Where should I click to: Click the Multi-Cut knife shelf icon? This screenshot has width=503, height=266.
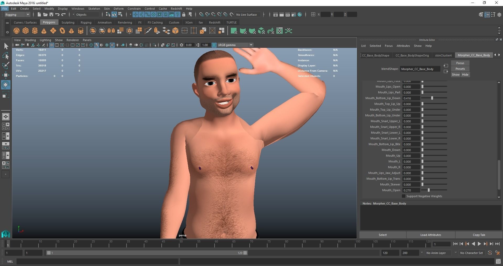[x=148, y=31]
